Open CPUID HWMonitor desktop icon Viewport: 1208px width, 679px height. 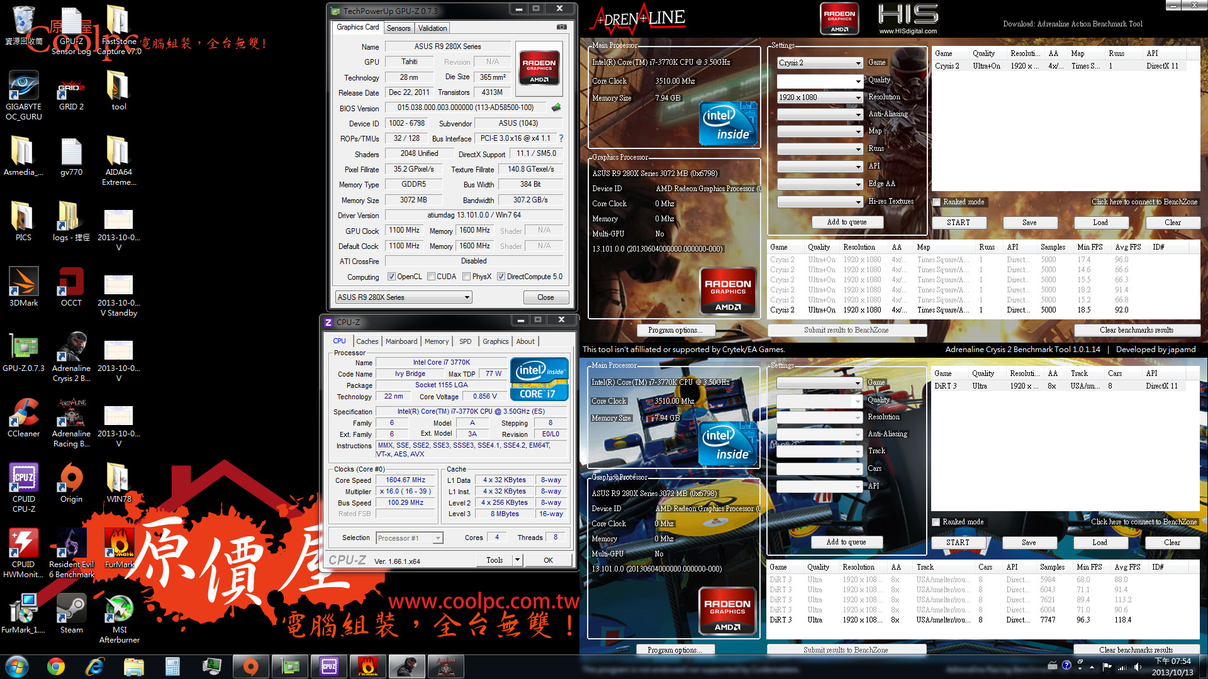point(23,552)
